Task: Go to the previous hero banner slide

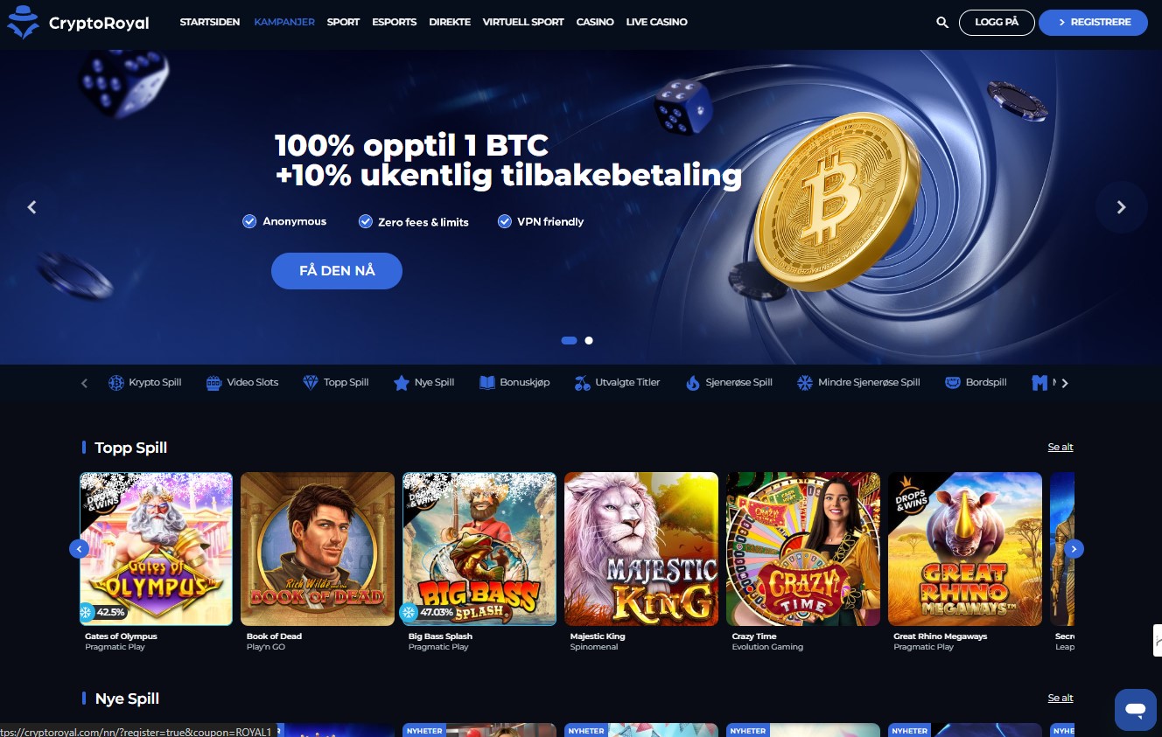Action: [32, 207]
